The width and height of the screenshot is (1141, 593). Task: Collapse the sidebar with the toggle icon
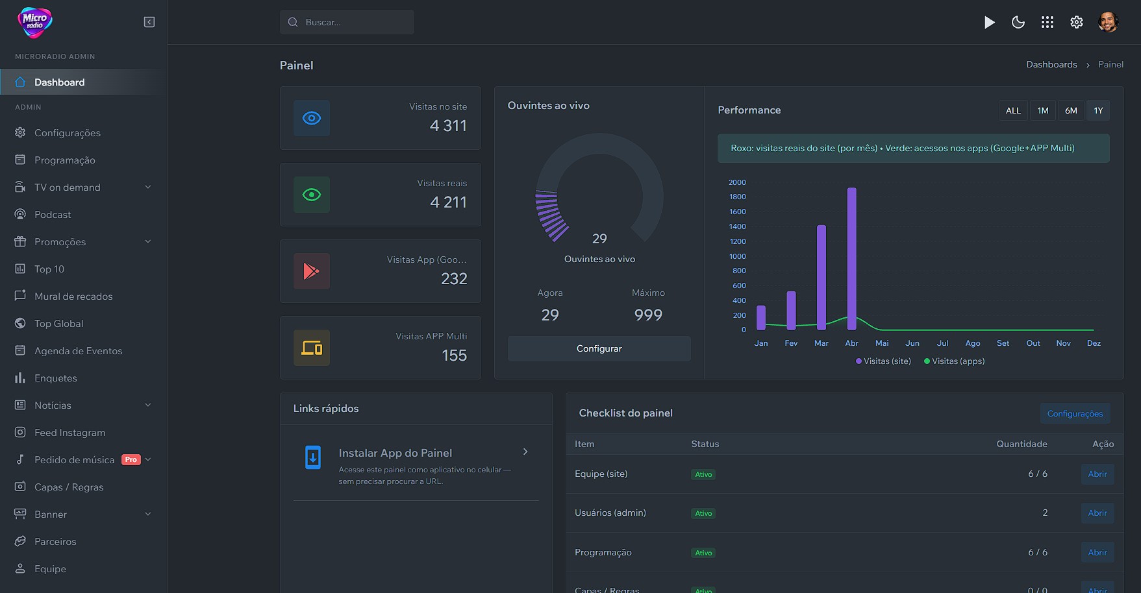pos(149,22)
